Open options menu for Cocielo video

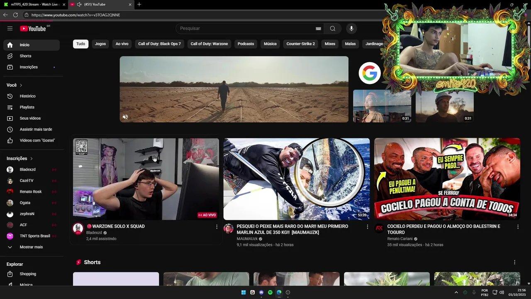coord(518,227)
